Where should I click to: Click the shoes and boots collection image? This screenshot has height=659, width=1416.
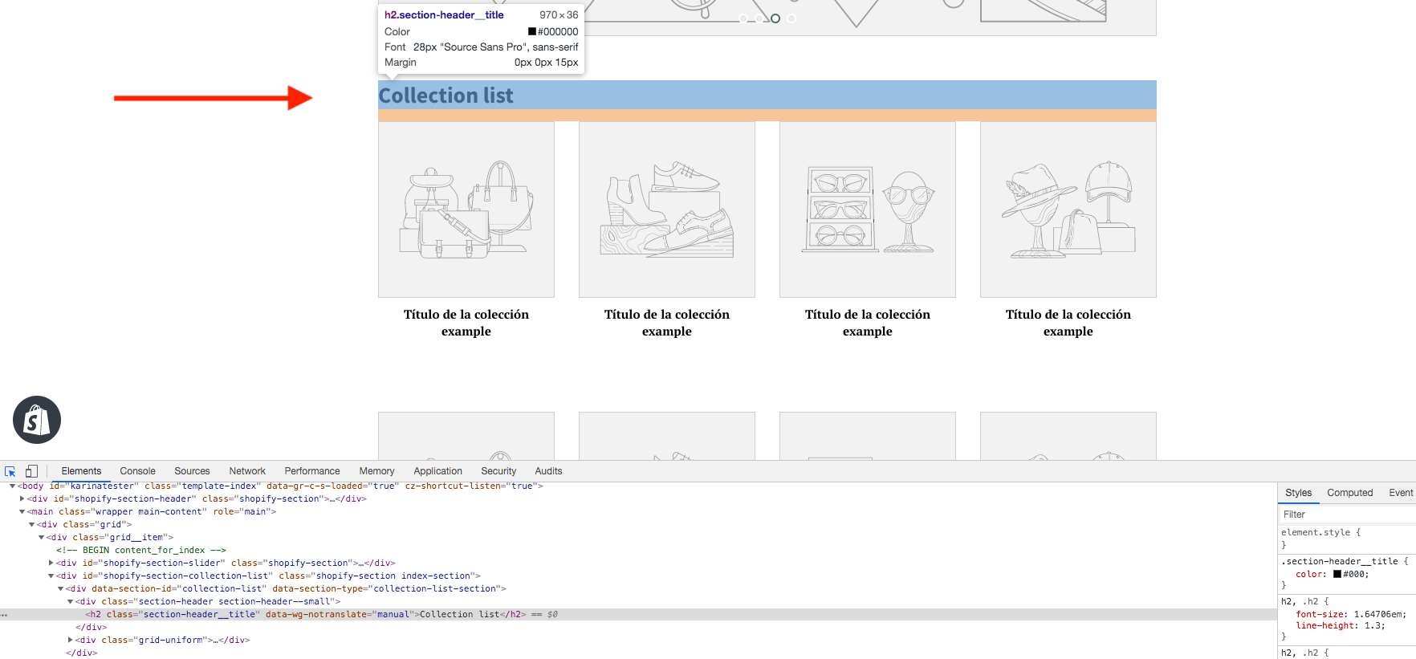coord(667,209)
